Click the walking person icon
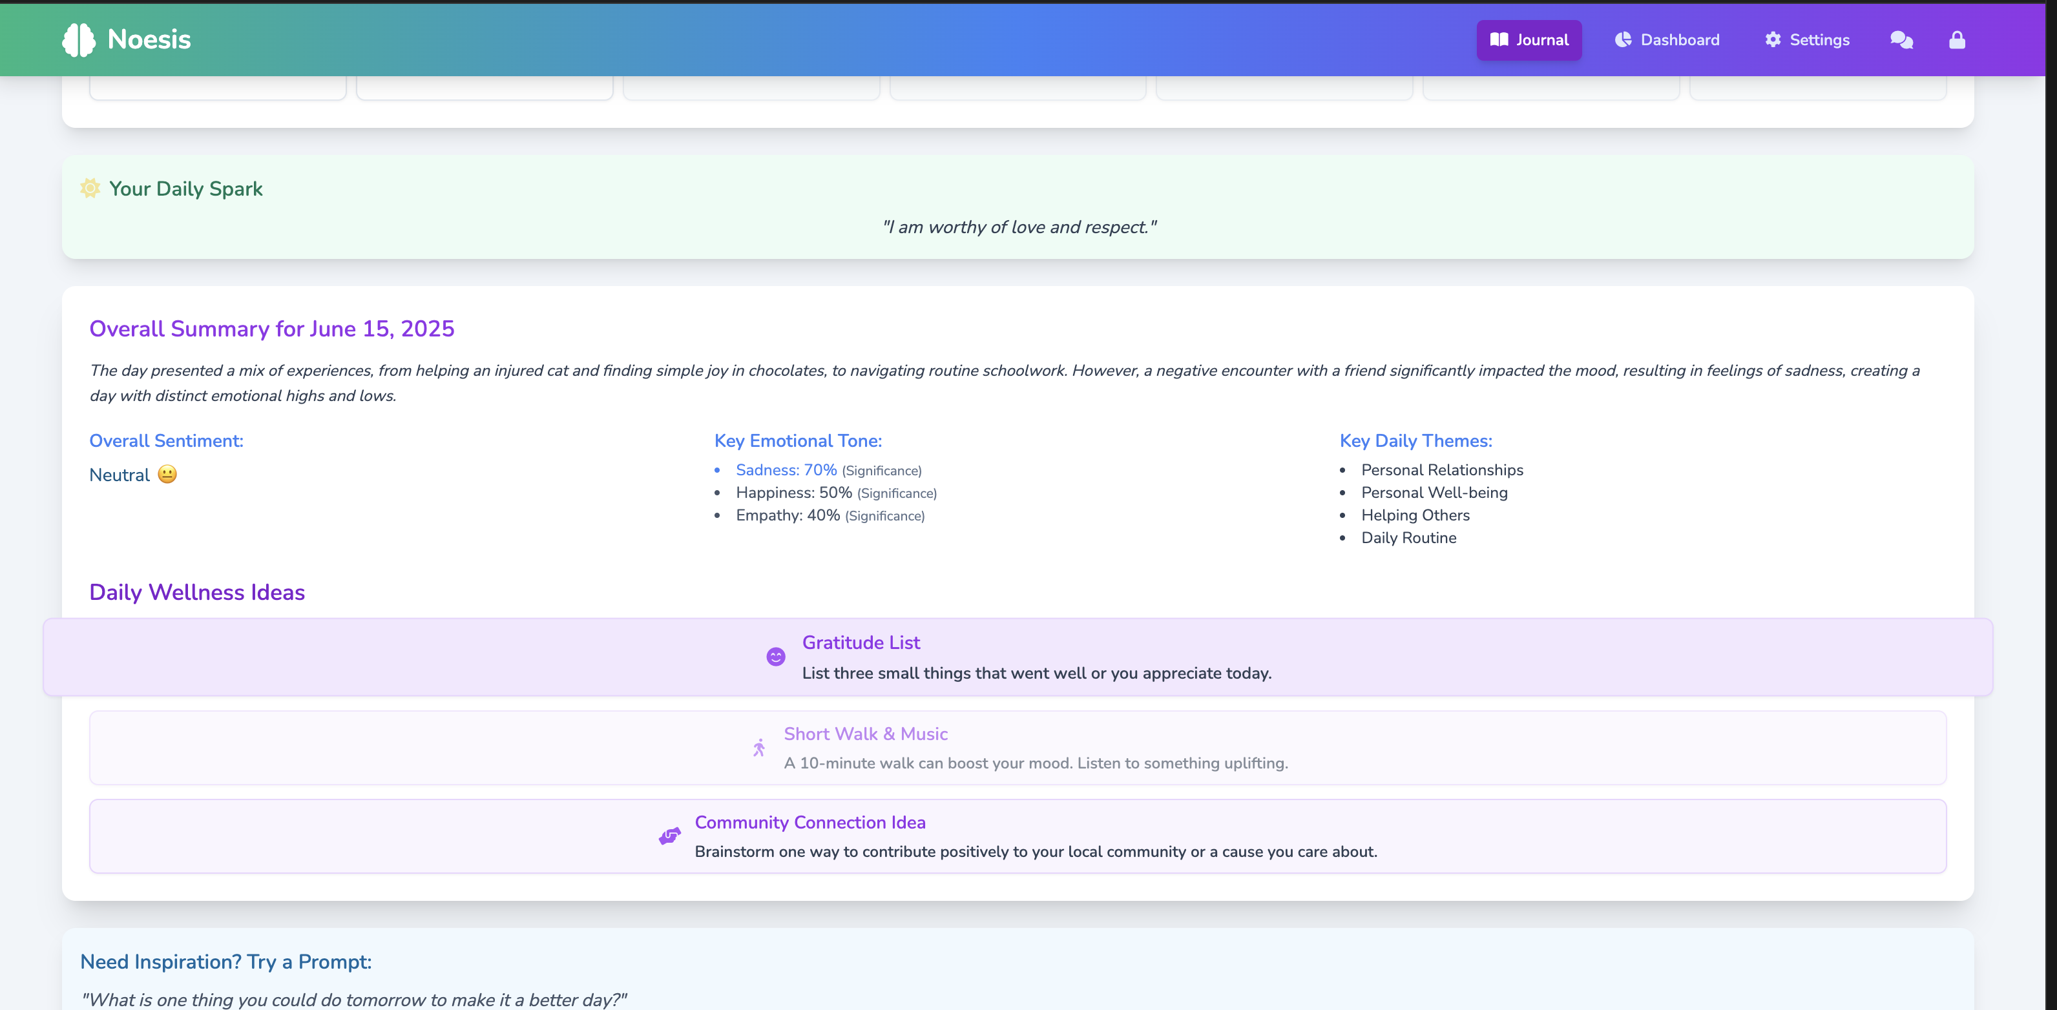2057x1010 pixels. tap(758, 748)
